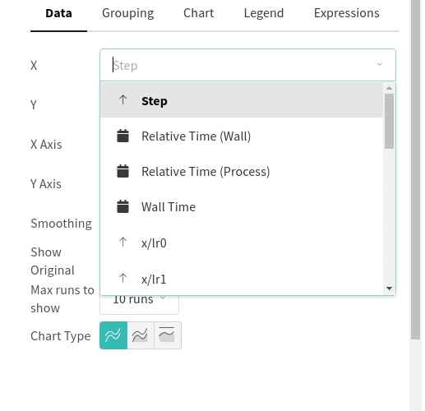425x411 pixels.
Task: Open the Chart tab
Action: coord(199,13)
